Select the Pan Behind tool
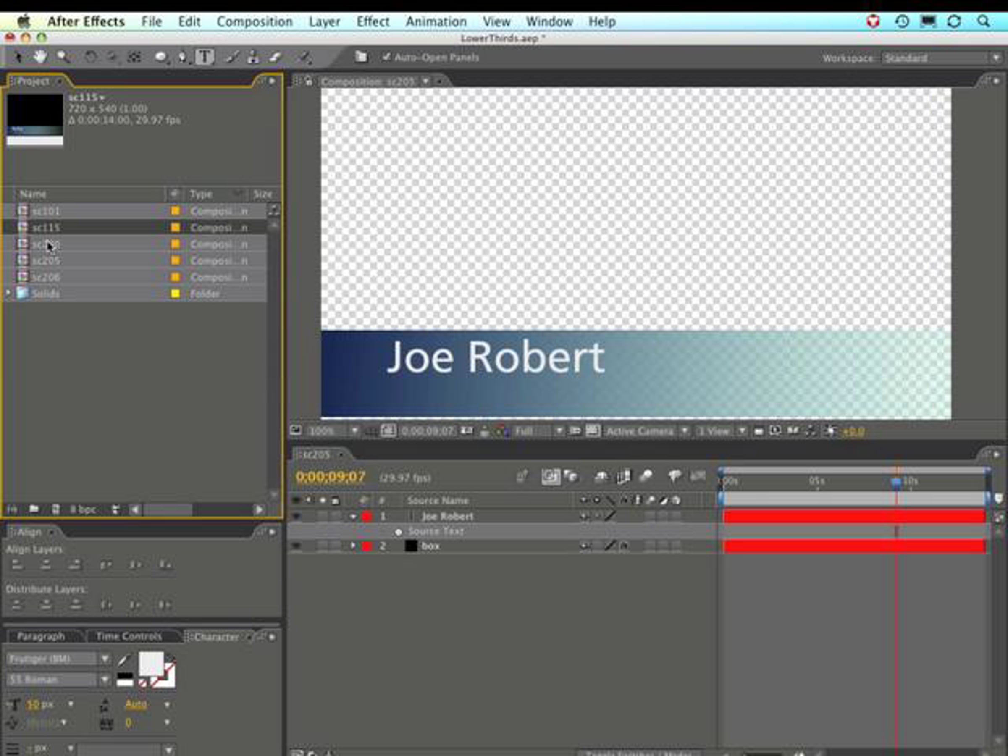 point(134,58)
